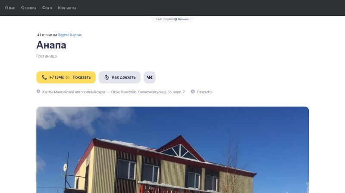
Task: Click the Гостиница category label
Action: pos(47,56)
